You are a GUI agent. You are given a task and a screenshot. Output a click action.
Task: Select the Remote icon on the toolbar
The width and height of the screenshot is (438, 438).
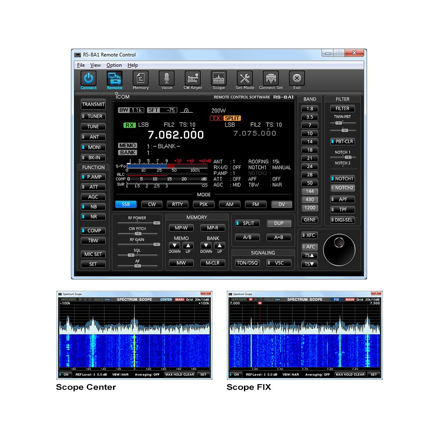[x=114, y=79]
